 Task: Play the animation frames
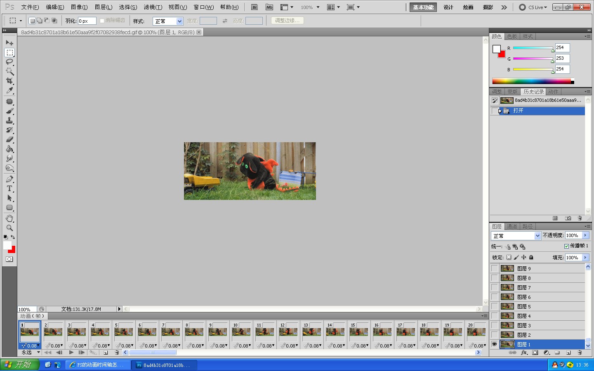tap(71, 352)
